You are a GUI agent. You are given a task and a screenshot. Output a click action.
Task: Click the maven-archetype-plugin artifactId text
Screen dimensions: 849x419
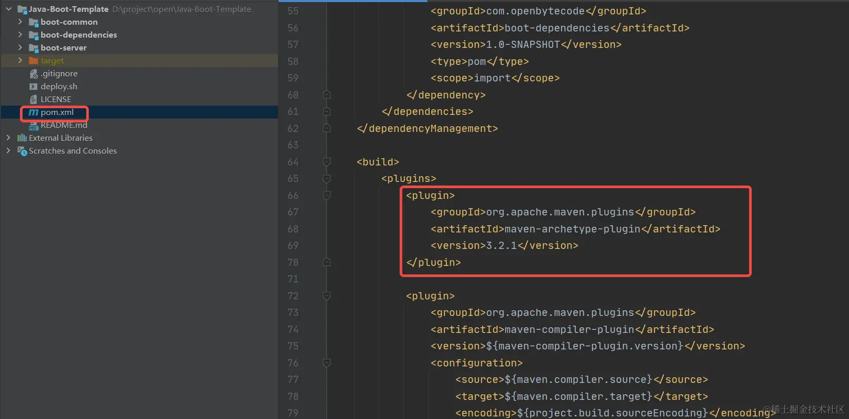pos(573,229)
